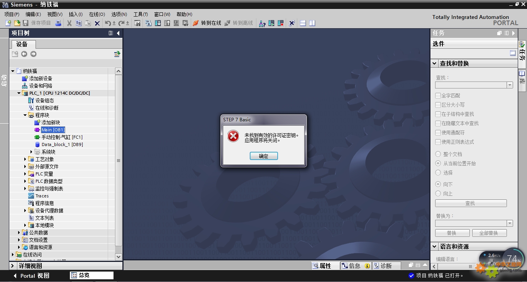Expand the 公共数据 folder
527x282 pixels.
click(x=19, y=233)
